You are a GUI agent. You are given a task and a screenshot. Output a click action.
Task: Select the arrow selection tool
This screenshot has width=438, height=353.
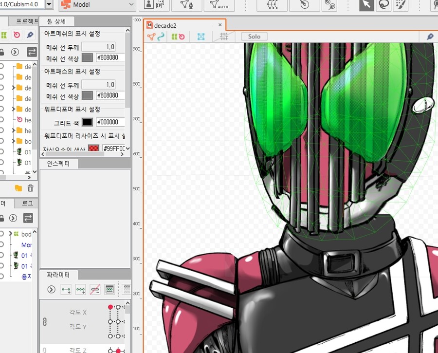[x=367, y=5]
